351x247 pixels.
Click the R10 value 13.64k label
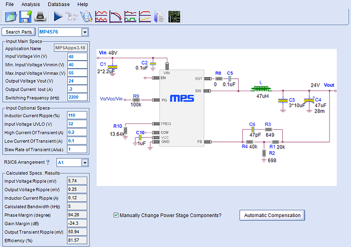pos(117,134)
